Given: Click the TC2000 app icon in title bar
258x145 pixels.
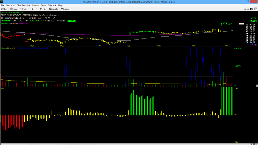Looking at the screenshot, I should pos(2,2).
